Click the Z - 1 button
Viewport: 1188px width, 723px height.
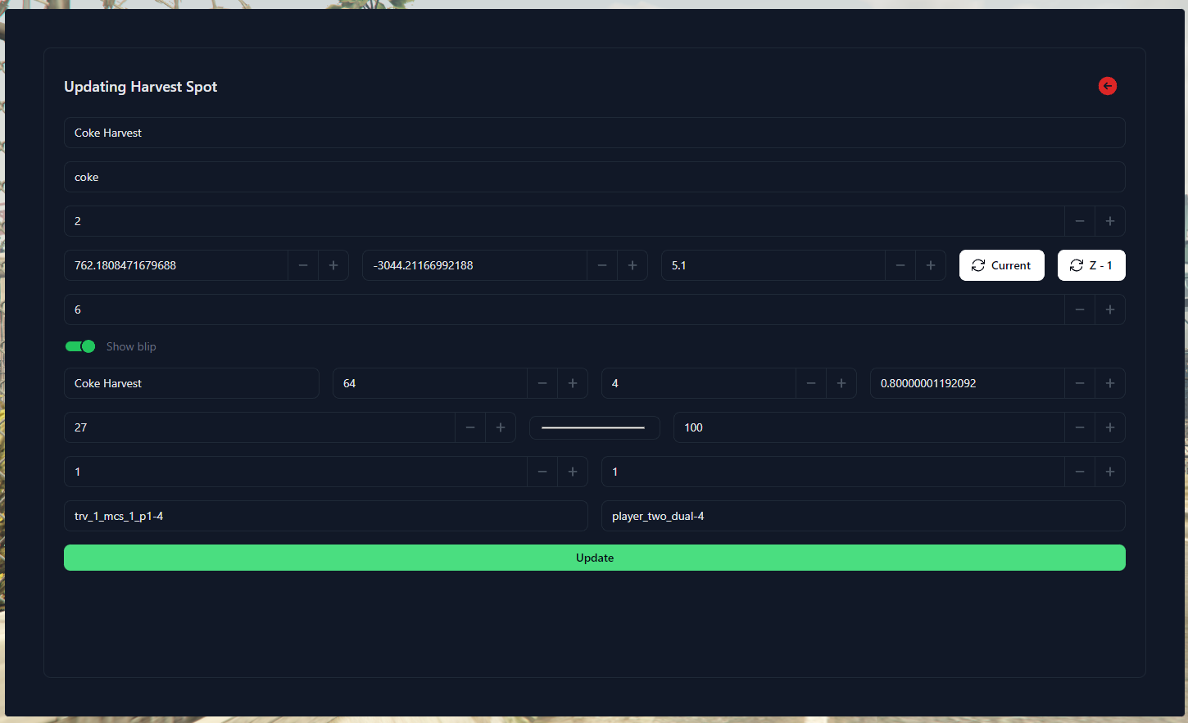pyautogui.click(x=1091, y=264)
